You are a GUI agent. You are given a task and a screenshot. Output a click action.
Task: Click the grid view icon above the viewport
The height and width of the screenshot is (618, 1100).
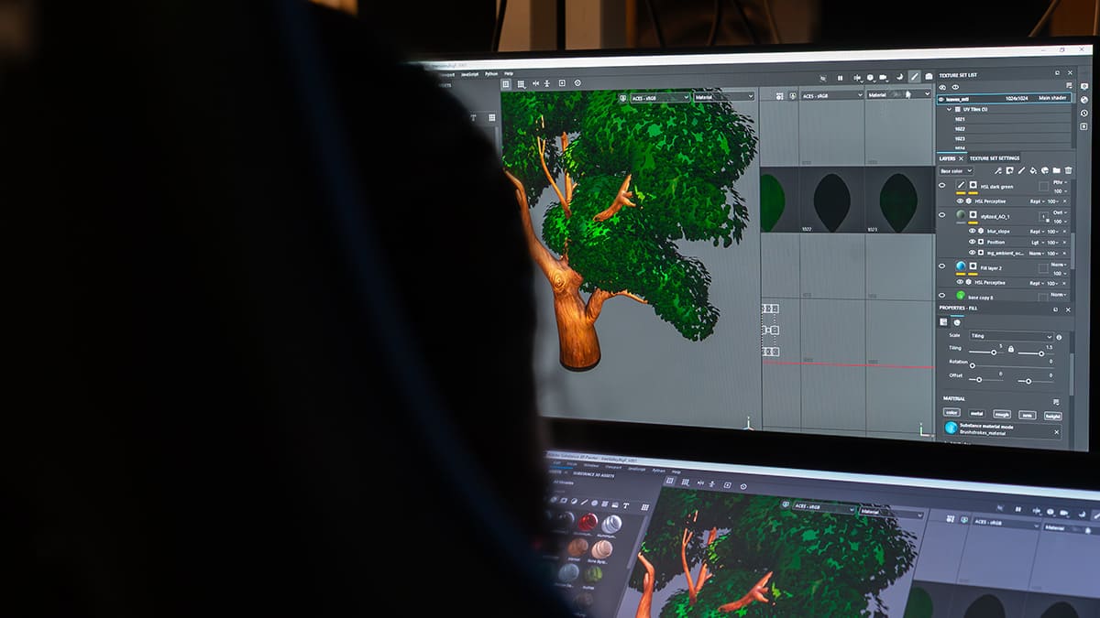506,84
